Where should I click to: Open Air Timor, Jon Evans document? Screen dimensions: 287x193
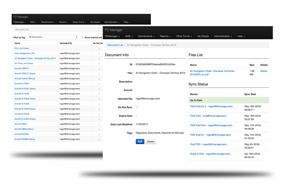[x=24, y=63]
